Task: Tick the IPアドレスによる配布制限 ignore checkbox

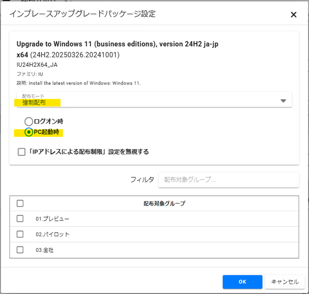Action: point(21,152)
